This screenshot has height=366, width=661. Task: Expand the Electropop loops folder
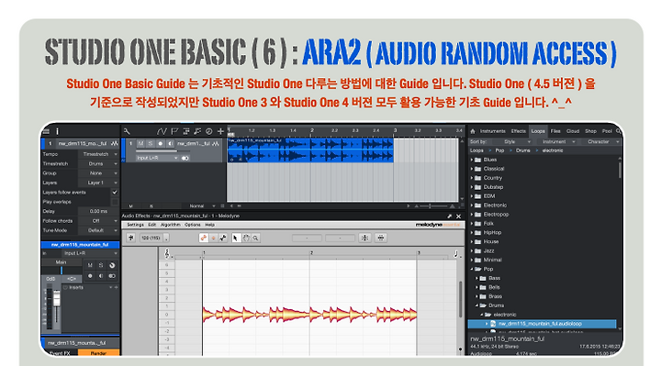(472, 215)
